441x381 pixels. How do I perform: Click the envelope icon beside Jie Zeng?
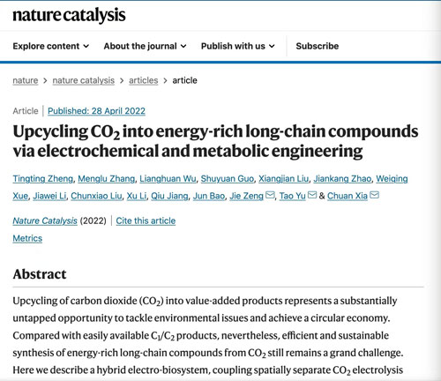click(270, 195)
